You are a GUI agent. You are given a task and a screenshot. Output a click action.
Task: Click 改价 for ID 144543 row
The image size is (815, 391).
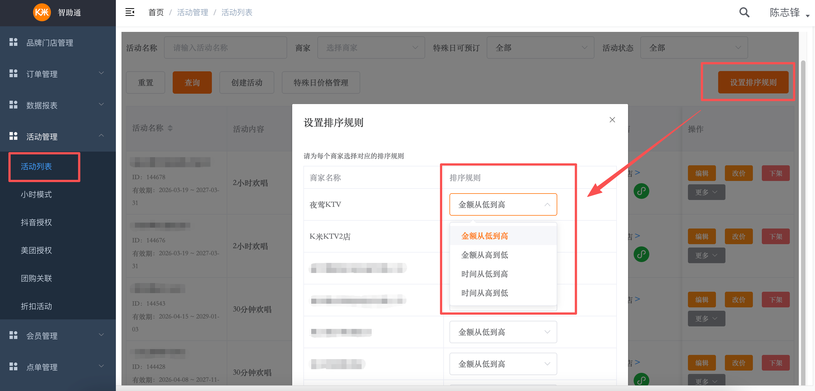pos(738,300)
